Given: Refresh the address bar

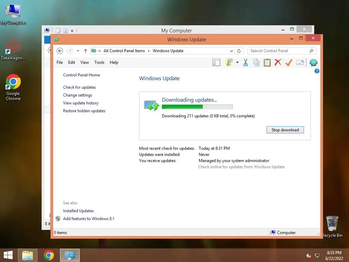Looking at the screenshot, I should coord(239,51).
